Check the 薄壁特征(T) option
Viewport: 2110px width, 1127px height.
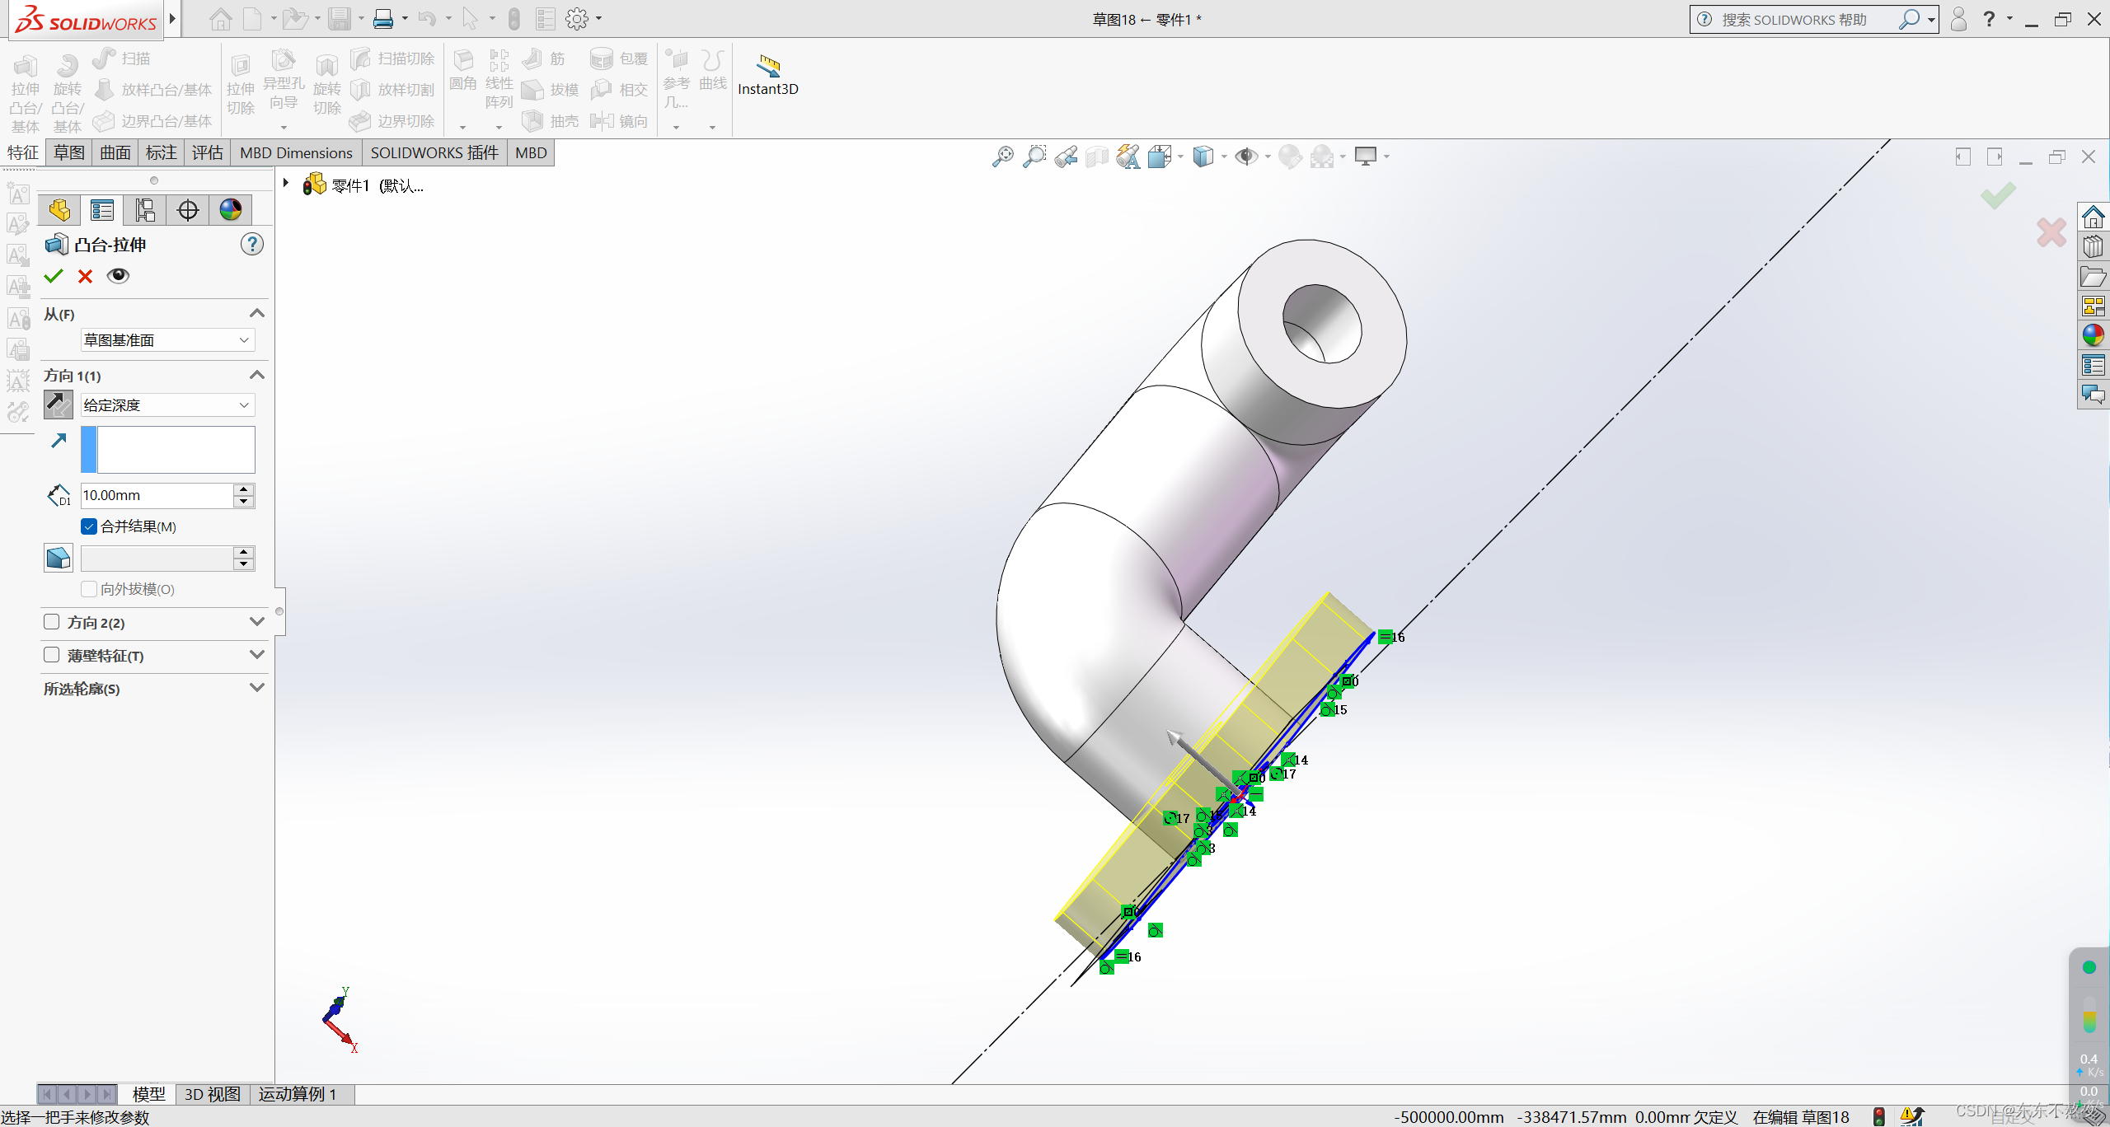click(51, 655)
